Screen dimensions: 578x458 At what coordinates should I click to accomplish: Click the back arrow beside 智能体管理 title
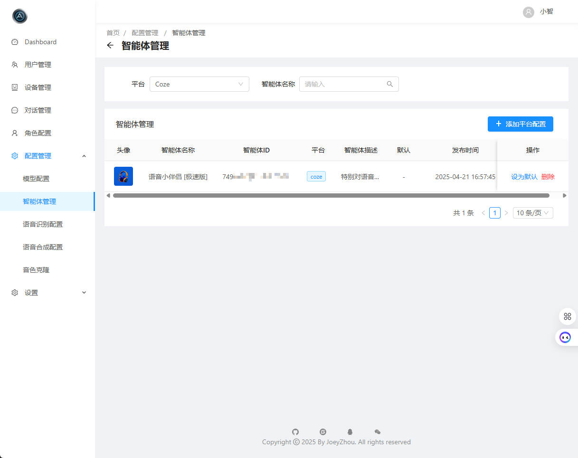point(110,46)
